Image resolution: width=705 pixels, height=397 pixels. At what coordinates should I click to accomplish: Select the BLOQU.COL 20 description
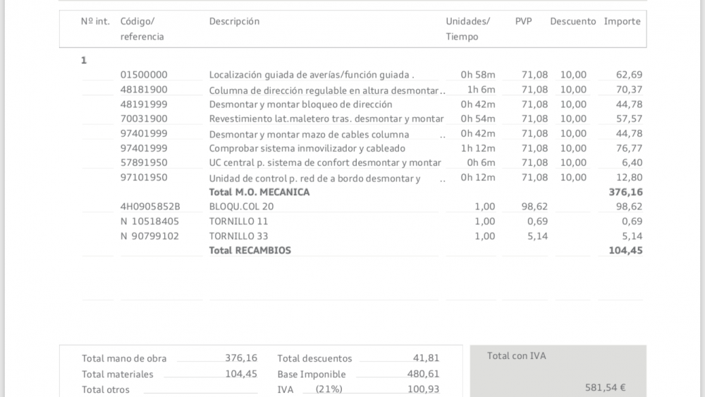(x=241, y=207)
